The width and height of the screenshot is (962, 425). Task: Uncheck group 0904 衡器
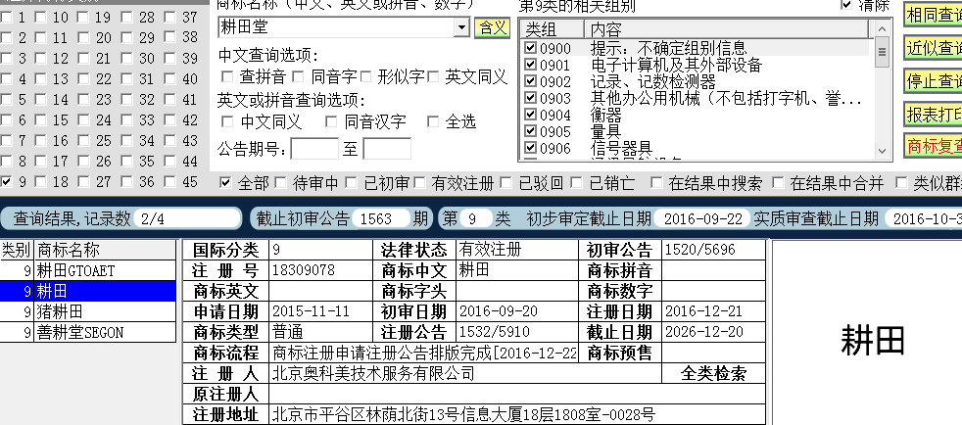531,114
